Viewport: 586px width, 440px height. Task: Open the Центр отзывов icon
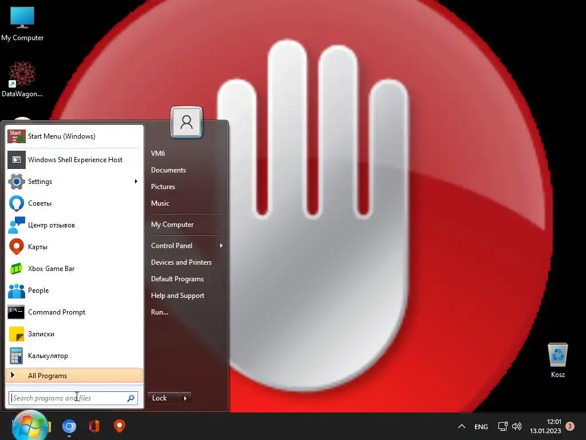pyautogui.click(x=17, y=225)
